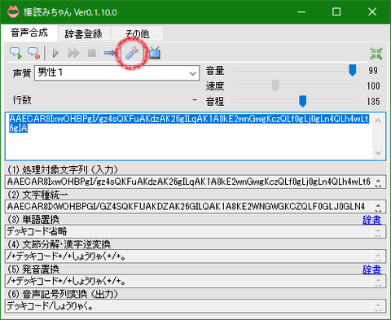Image resolution: width=391 pixels, height=320 pixels.
Task: Click the speech bubble record (save audio) icon
Action: point(33,53)
